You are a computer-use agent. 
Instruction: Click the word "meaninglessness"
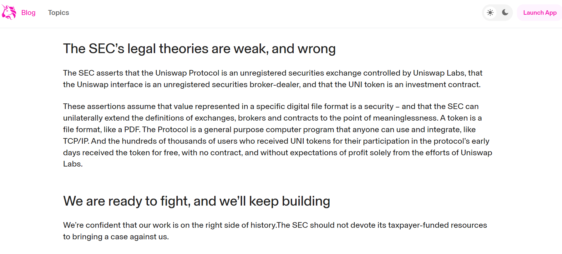(x=405, y=118)
